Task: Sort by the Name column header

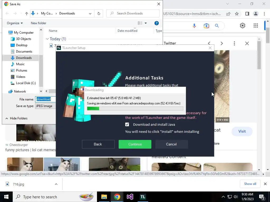Action: click(53, 31)
